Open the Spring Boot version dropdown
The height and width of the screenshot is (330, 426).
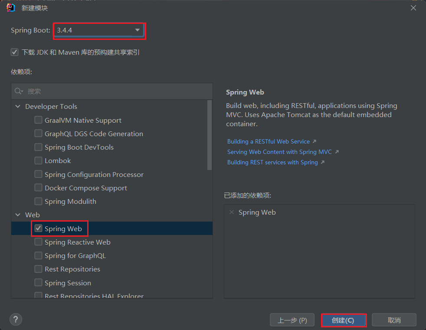99,30
